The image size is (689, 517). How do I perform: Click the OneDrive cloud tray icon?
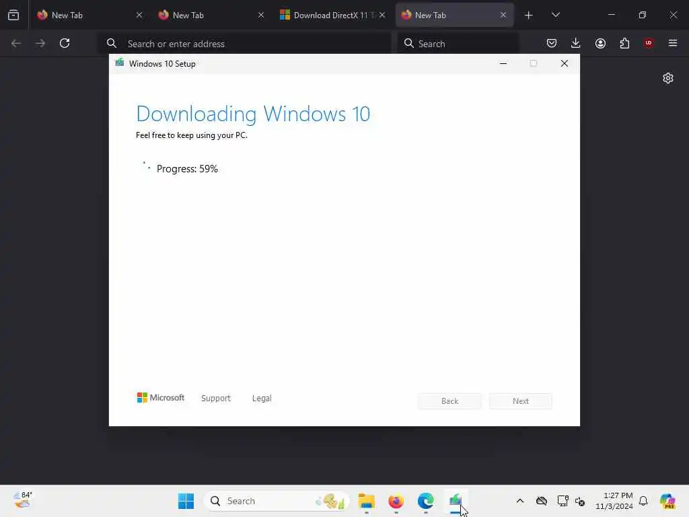coord(542,501)
